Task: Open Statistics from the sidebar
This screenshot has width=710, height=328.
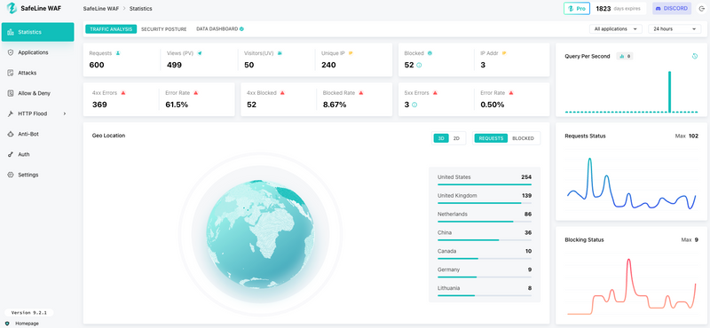Action: pos(37,32)
